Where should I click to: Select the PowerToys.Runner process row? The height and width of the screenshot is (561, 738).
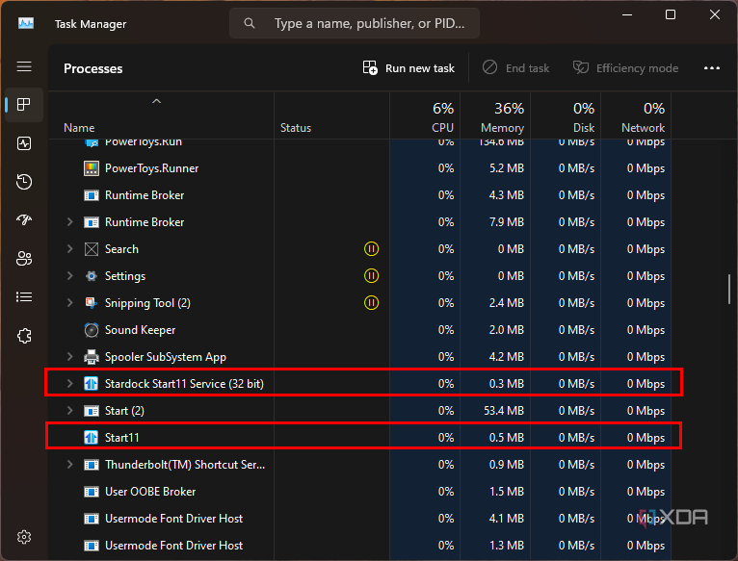(360, 168)
